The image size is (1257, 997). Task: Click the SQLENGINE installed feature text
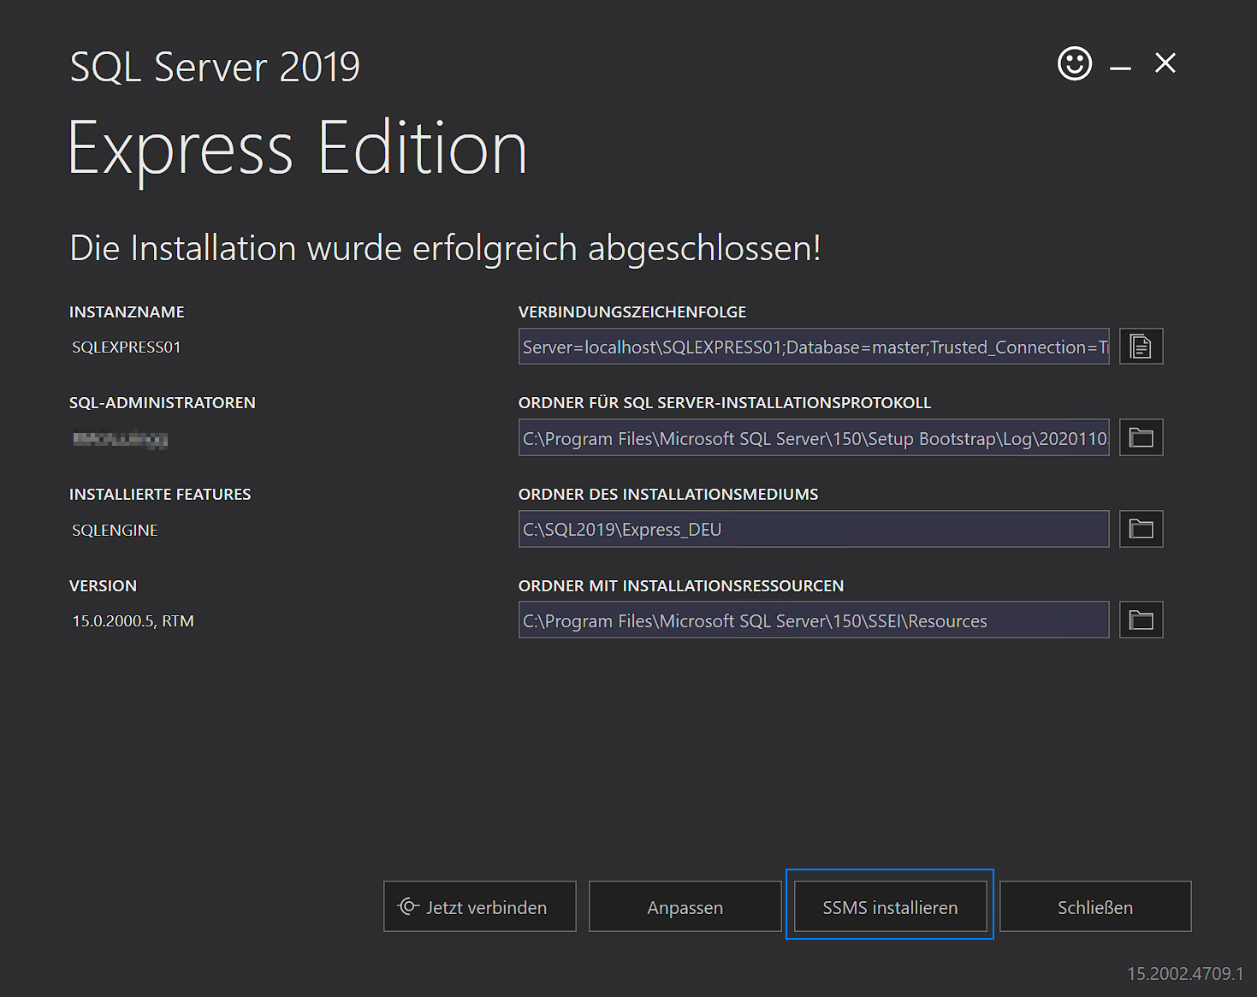pyautogui.click(x=115, y=530)
